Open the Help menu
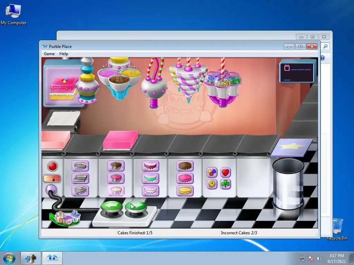 tap(64, 54)
